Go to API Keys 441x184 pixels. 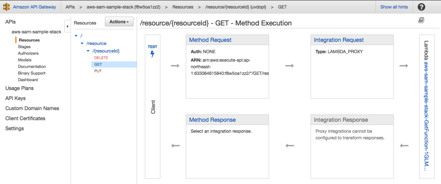[x=16, y=98]
